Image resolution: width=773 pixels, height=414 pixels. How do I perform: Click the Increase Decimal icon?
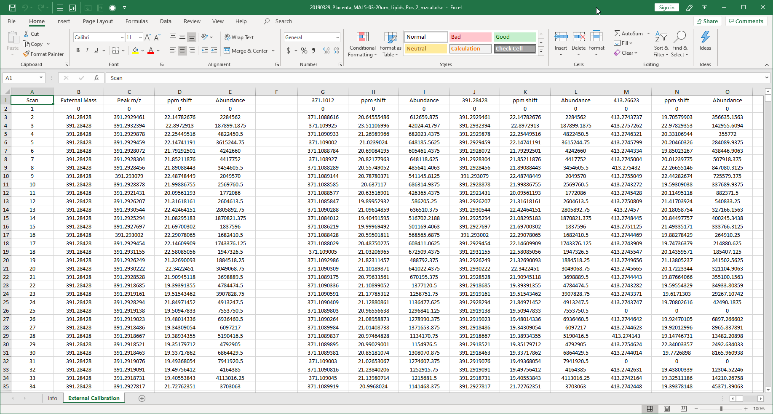326,50
